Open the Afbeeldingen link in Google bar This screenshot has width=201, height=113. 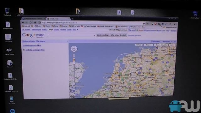point(36,30)
